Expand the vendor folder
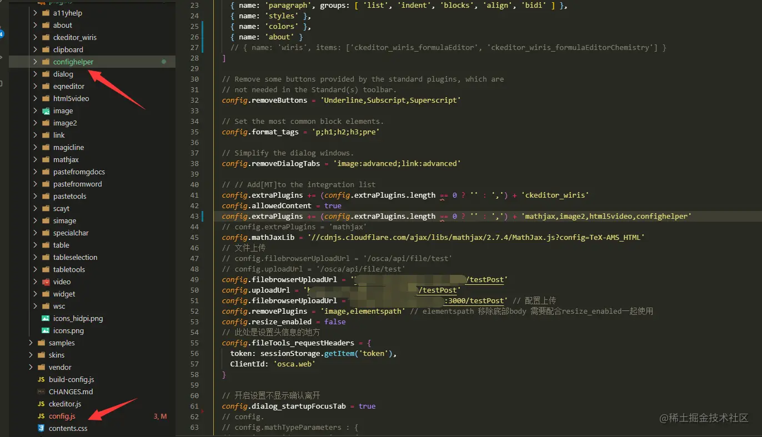Screen dimensions: 762x437 32,367
